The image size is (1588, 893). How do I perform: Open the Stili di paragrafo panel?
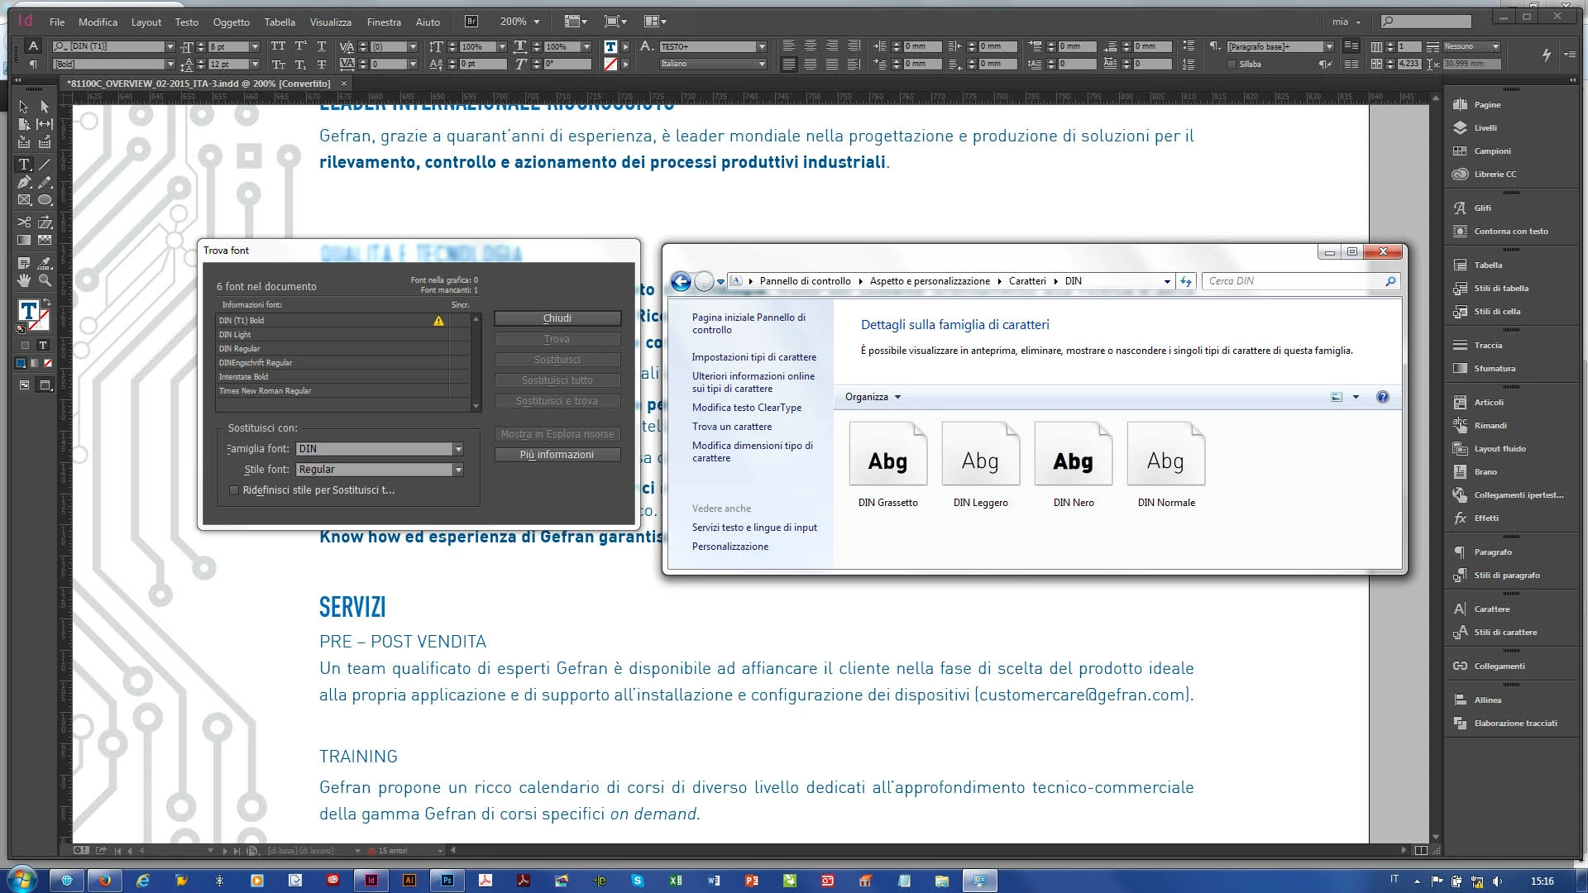[x=1506, y=575]
